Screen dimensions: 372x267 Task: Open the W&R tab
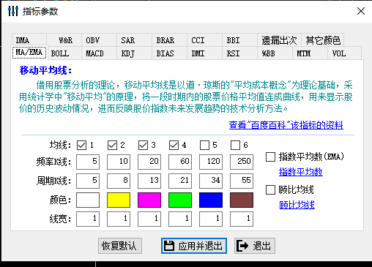click(64, 40)
